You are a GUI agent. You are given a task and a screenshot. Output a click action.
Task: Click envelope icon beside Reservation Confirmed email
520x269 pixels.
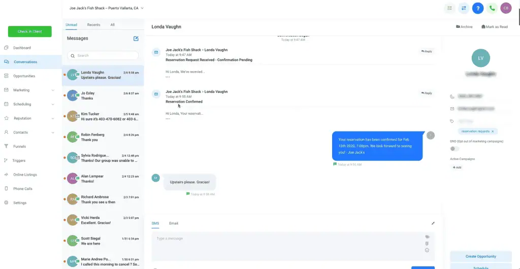(156, 94)
